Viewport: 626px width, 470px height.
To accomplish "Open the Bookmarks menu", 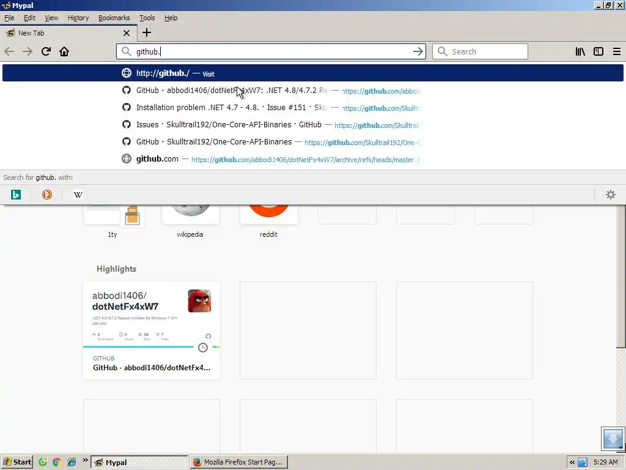I will [x=114, y=18].
